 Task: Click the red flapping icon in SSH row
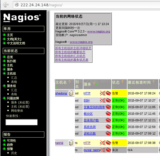109,100
